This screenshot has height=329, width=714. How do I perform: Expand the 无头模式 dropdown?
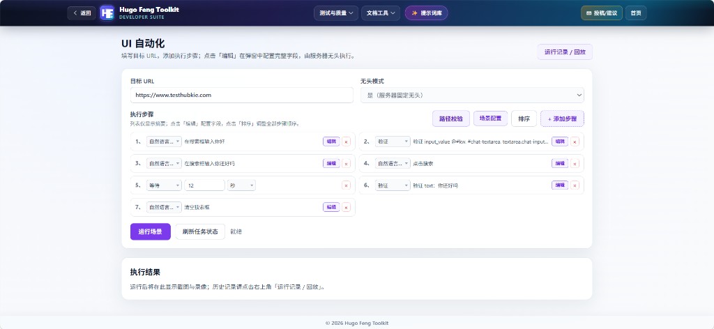coord(472,95)
